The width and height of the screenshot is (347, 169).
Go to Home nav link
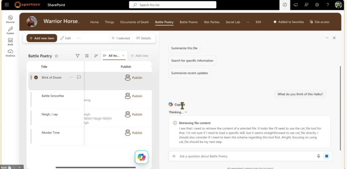point(95,22)
